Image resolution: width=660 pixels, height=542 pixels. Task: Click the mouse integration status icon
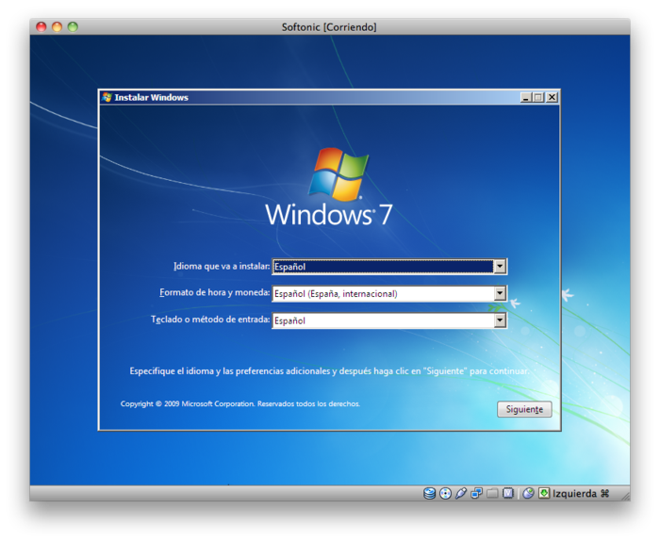click(528, 493)
